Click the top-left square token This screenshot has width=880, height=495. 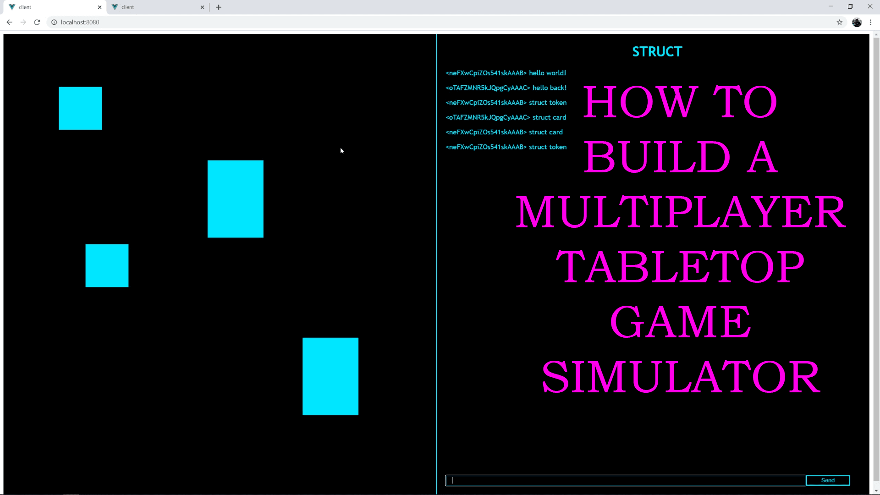pyautogui.click(x=80, y=108)
